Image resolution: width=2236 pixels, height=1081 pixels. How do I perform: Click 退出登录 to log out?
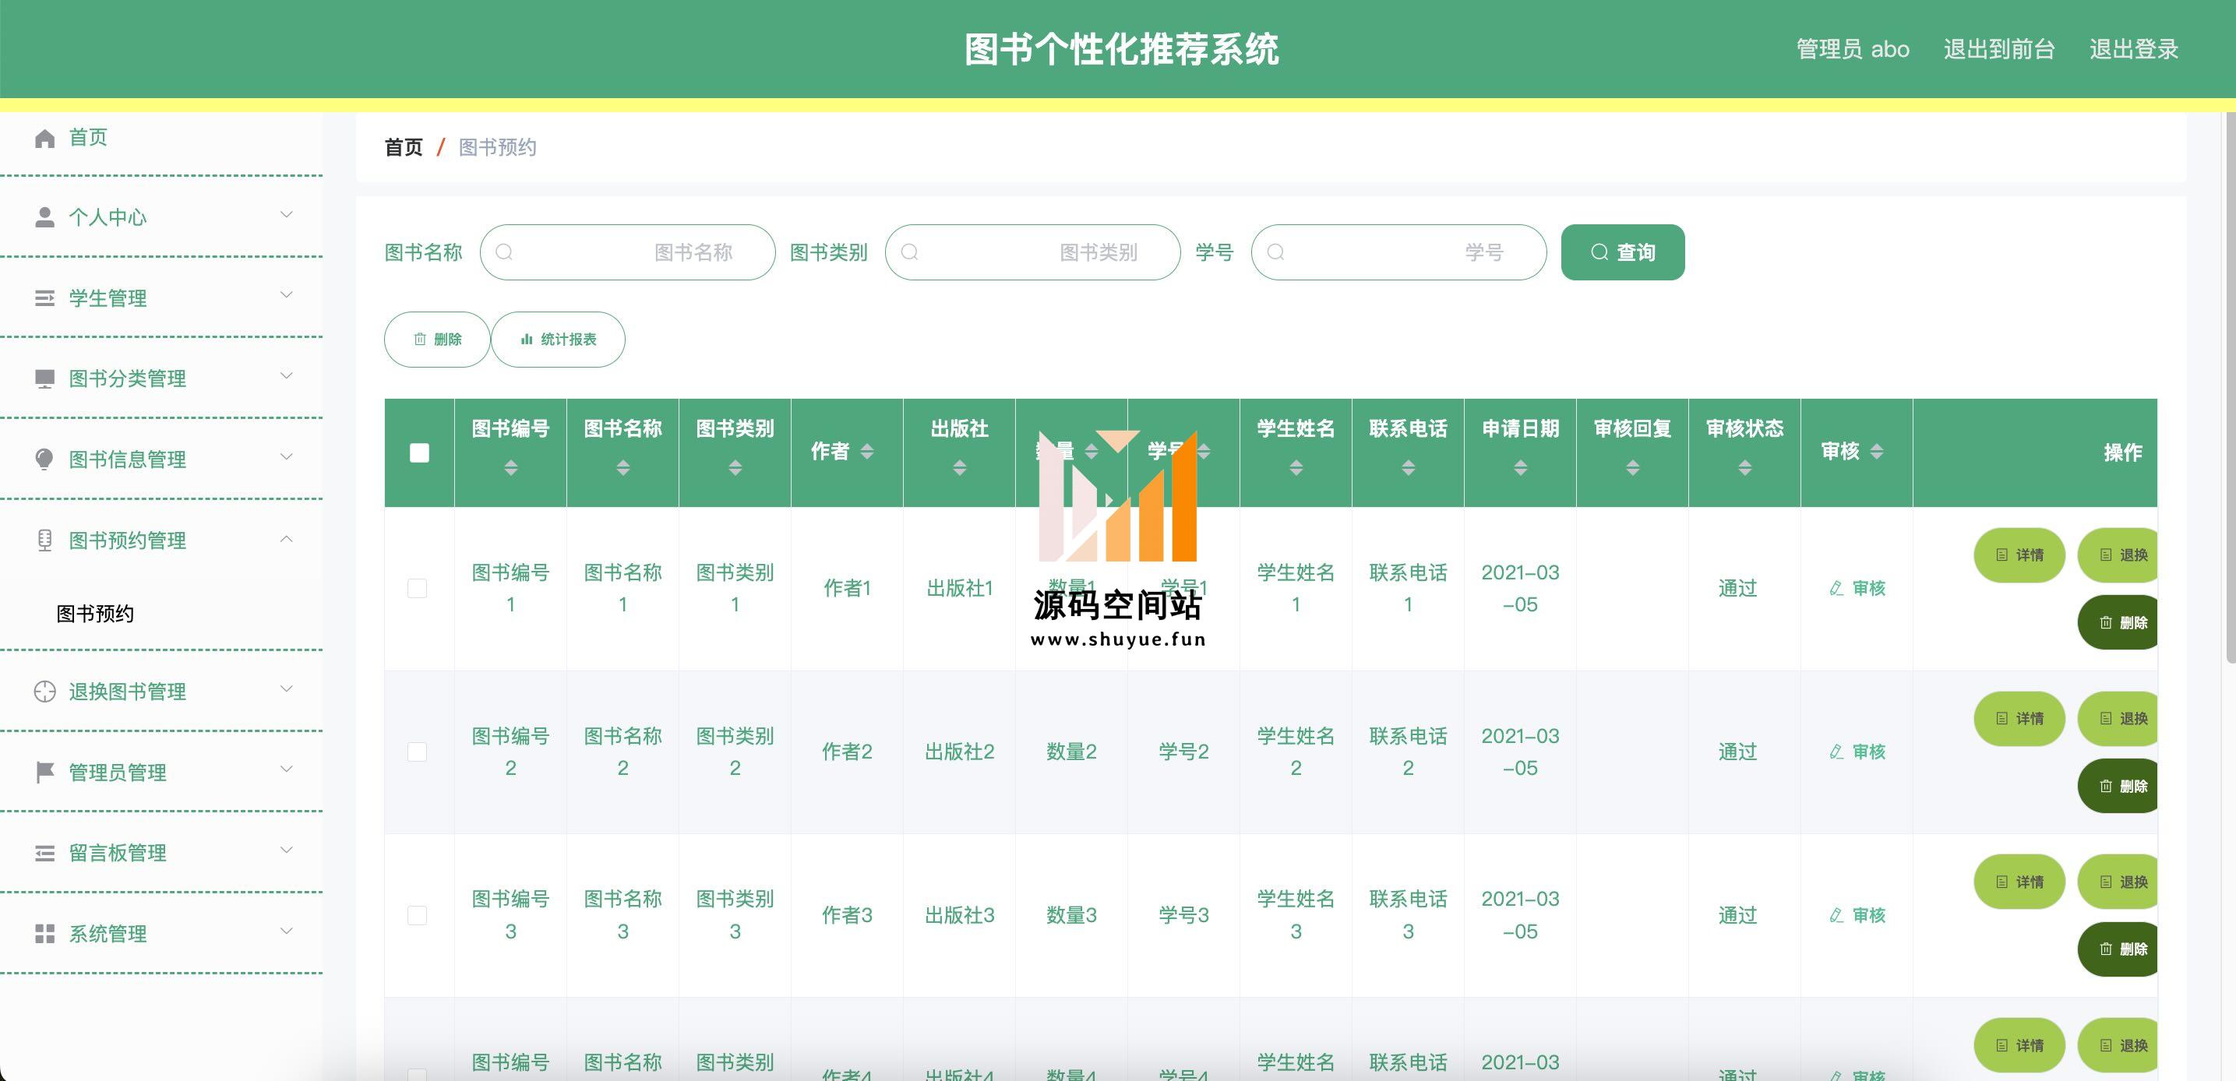[2134, 49]
